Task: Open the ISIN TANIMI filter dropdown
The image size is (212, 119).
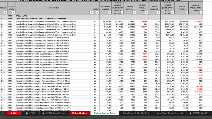Action: pos(91,12)
